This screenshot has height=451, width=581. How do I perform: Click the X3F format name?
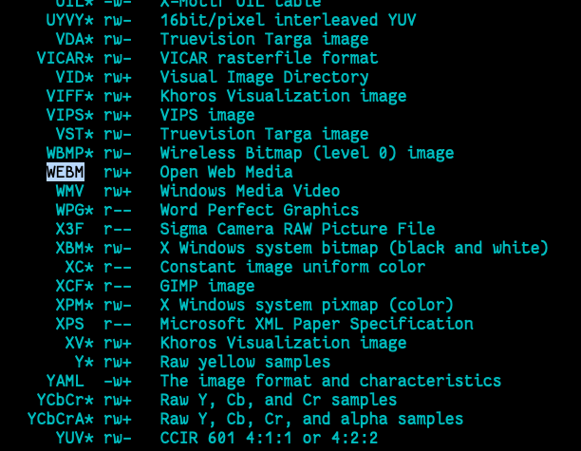(x=70, y=229)
